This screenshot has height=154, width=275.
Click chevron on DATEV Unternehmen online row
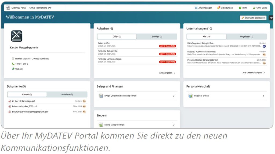(174, 96)
